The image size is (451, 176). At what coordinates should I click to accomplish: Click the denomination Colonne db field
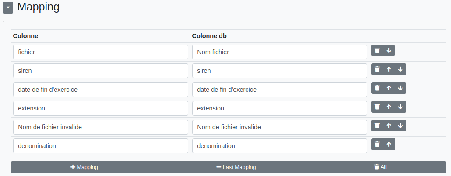[279, 146]
